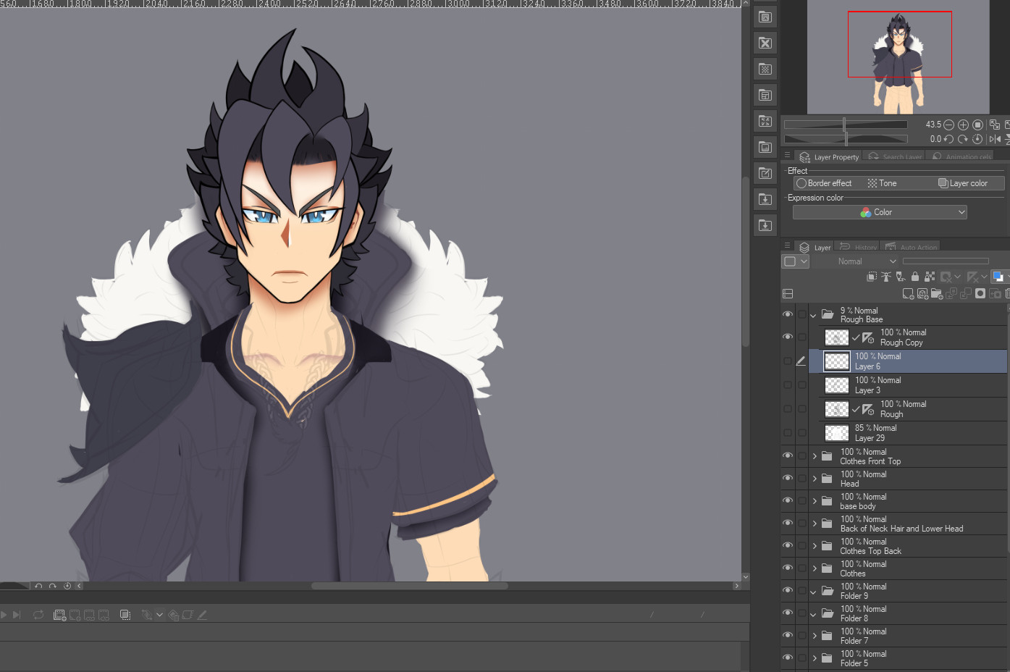
Task: Open the Normal blending mode dropdown
Action: [855, 261]
